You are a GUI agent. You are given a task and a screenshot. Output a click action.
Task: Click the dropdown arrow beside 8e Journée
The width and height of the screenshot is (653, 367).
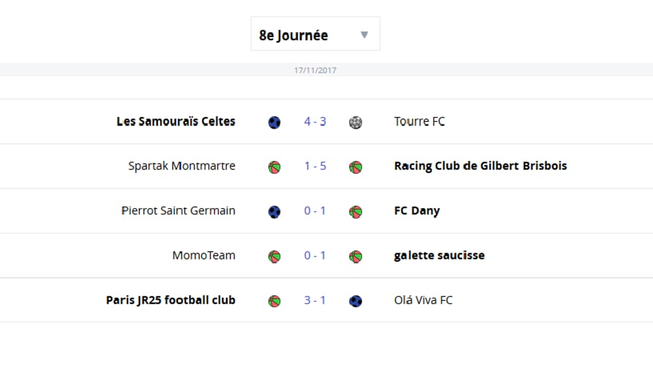(364, 35)
